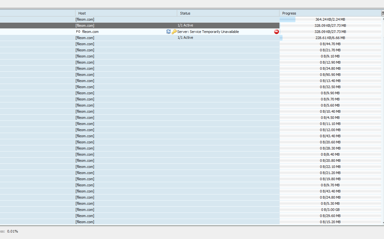
Task: Click the yellow key icon before Server status
Action: pyautogui.click(x=174, y=32)
